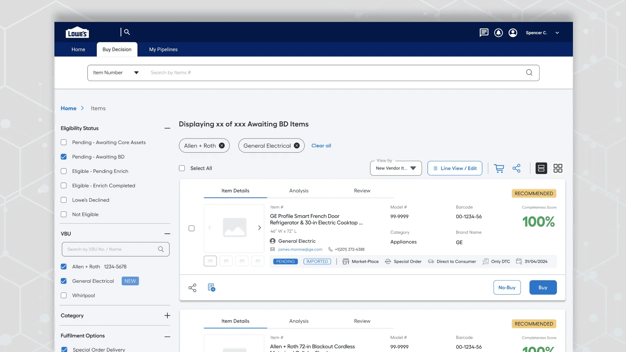626x352 pixels.
Task: Click the share icon beside the cart
Action: (x=516, y=168)
